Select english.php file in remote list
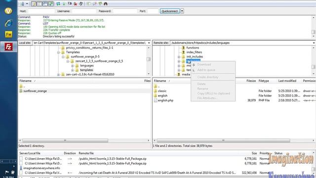Viewport: 316px width, 178px height. click(165, 100)
